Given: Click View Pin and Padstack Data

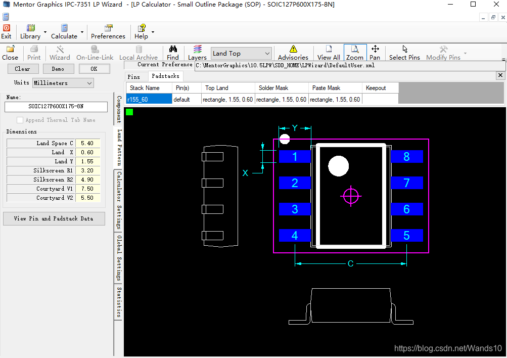Looking at the screenshot, I should [x=54, y=218].
